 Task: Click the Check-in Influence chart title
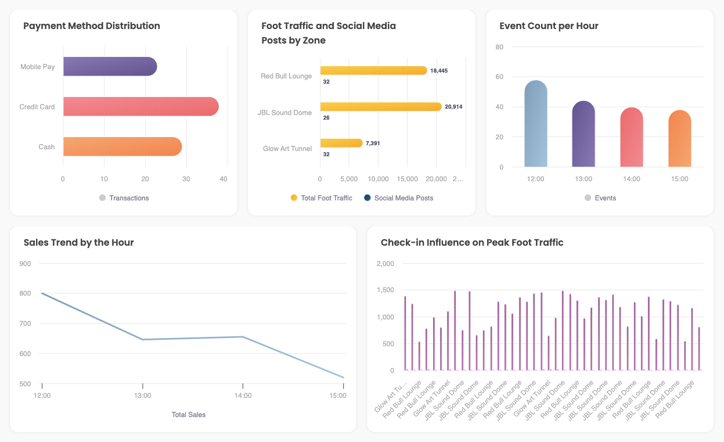coord(471,242)
